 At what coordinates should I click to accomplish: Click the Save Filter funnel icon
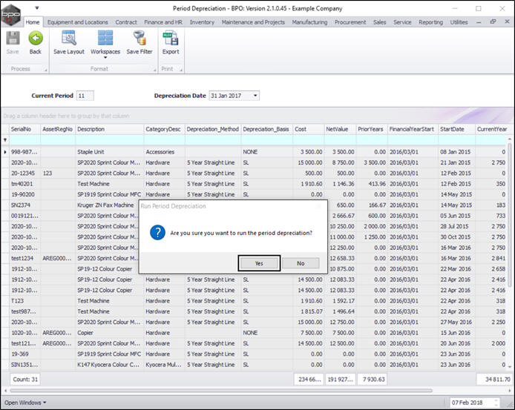(x=139, y=39)
